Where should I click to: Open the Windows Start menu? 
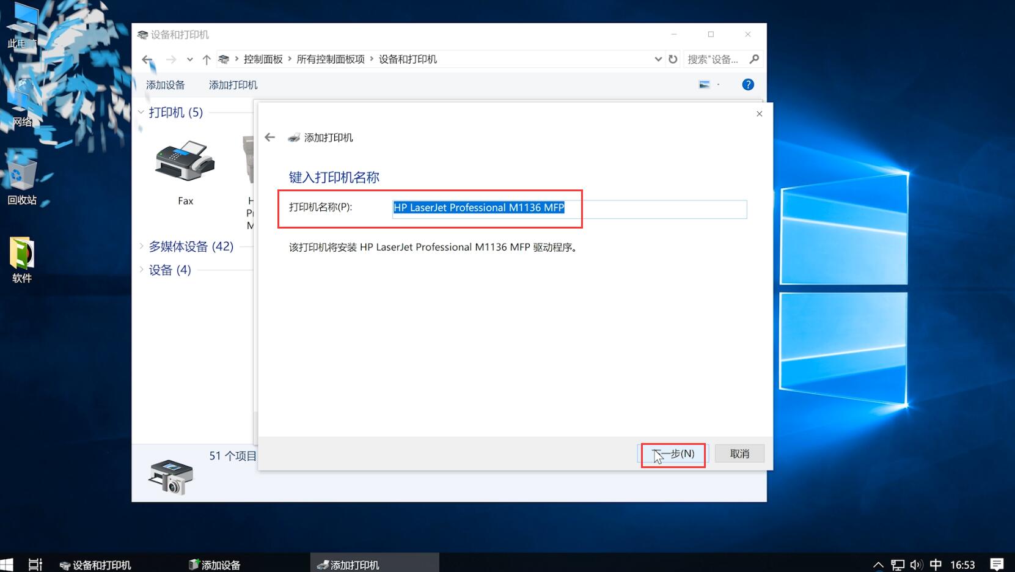tap(7, 564)
